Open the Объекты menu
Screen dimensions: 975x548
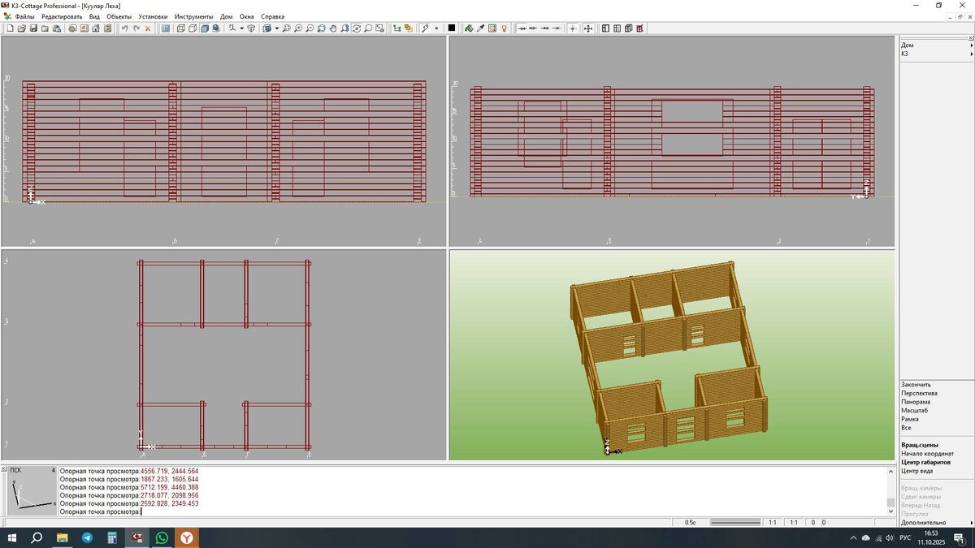coord(119,16)
